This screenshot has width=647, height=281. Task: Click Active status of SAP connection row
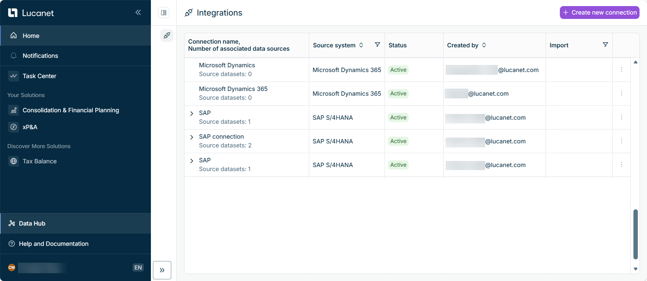pos(398,141)
